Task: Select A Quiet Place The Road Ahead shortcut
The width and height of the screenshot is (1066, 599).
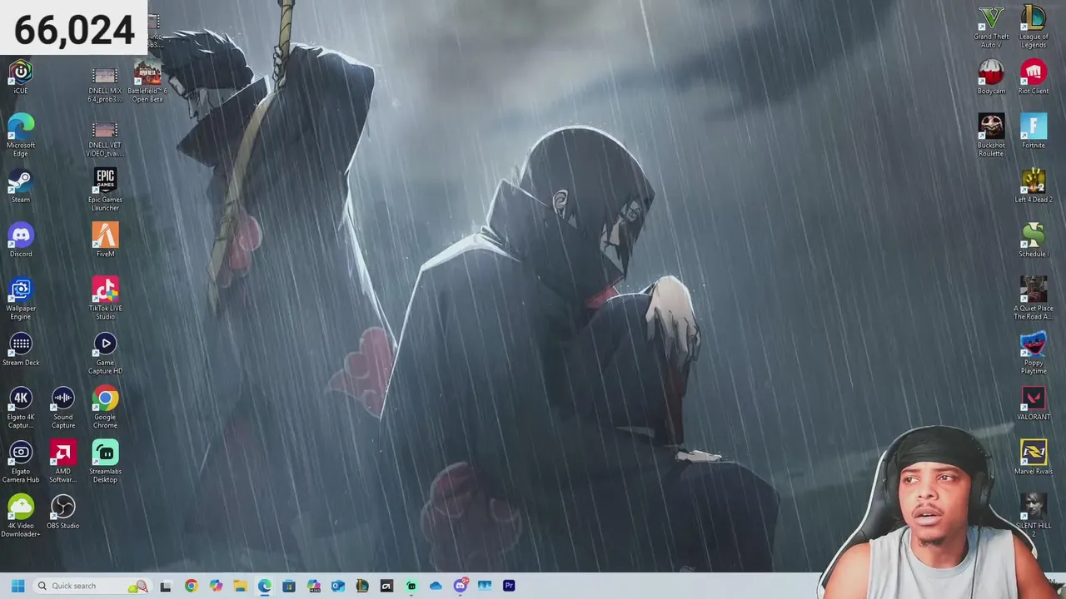Action: click(1034, 299)
